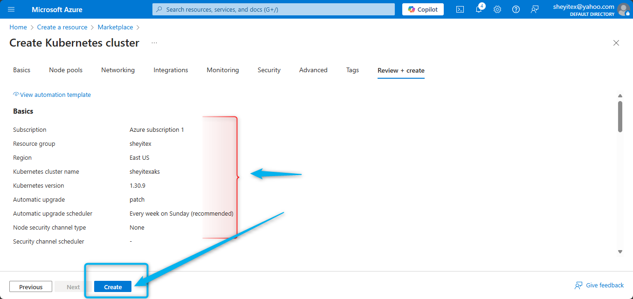Click the scrollbar down arrow
The height and width of the screenshot is (299, 633).
tap(620, 251)
